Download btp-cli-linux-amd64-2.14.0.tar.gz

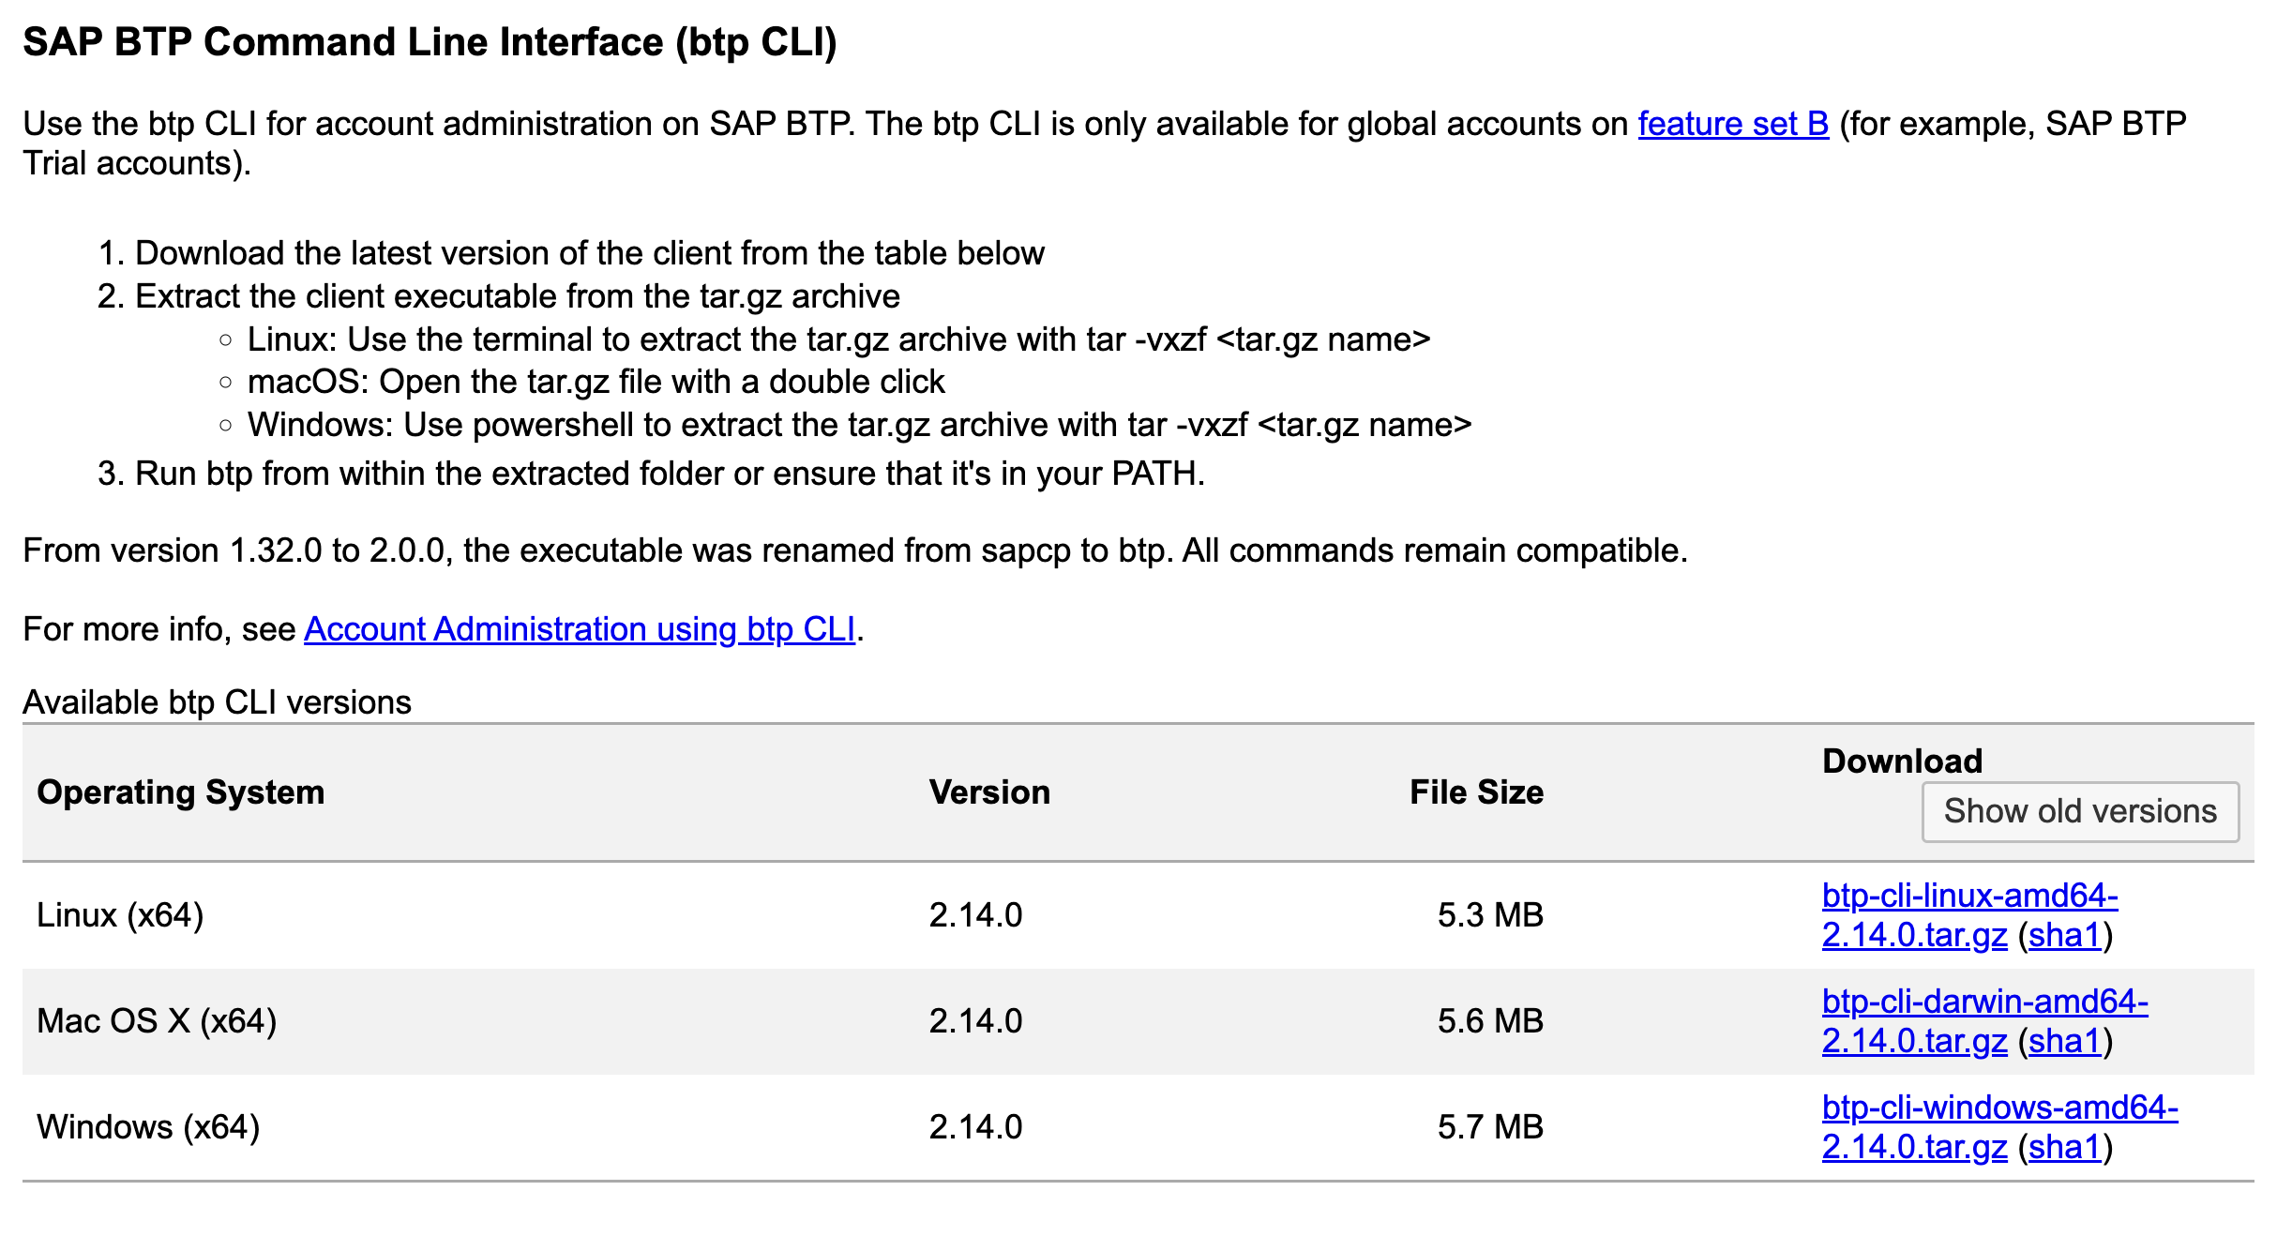pyautogui.click(x=1969, y=915)
